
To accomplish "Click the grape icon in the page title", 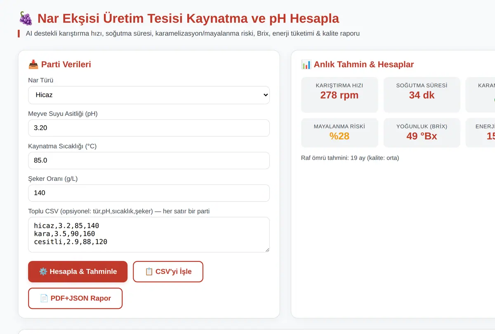I will pyautogui.click(x=26, y=19).
